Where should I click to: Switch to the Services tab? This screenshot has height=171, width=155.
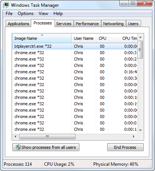(x=64, y=24)
